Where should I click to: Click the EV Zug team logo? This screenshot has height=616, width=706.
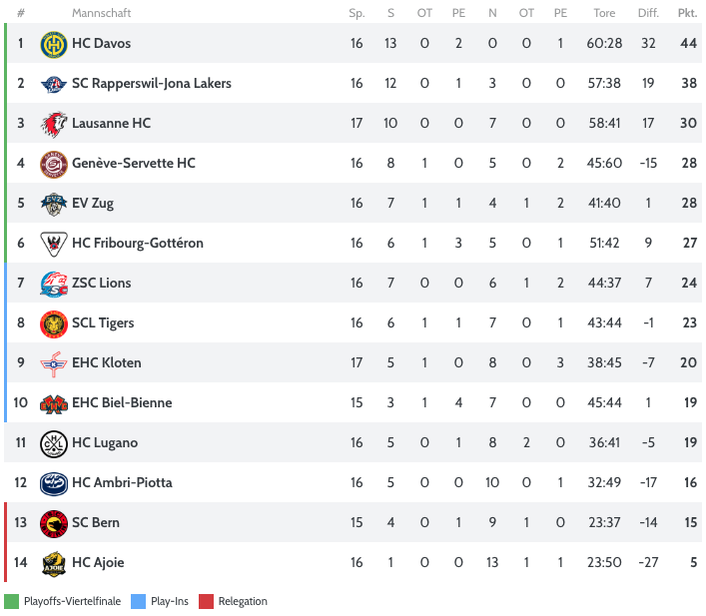(x=53, y=204)
